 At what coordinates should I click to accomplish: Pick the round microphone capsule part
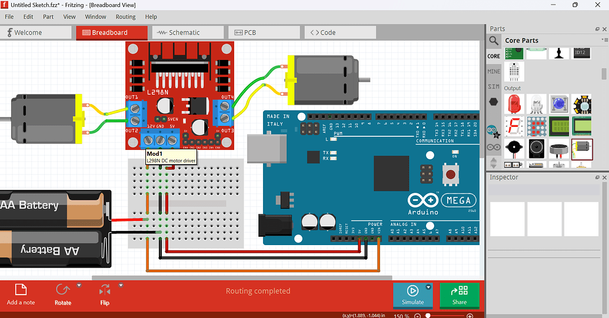(559, 149)
